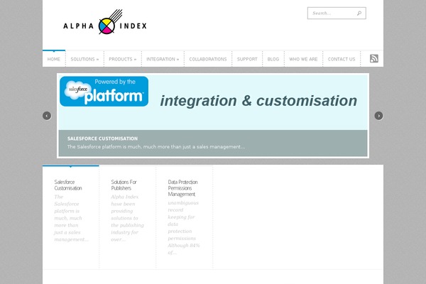Click the Salesforce Customisation slide caption
Viewport: 426px width, 284px height.
pos(102,138)
